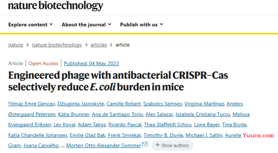Open author Yilmaz Emre Gencay
The height and width of the screenshot is (153, 278).
[x=31, y=104]
